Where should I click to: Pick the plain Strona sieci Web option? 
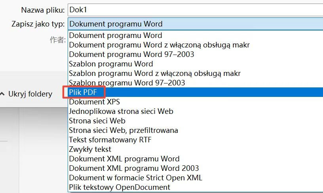point(195,121)
